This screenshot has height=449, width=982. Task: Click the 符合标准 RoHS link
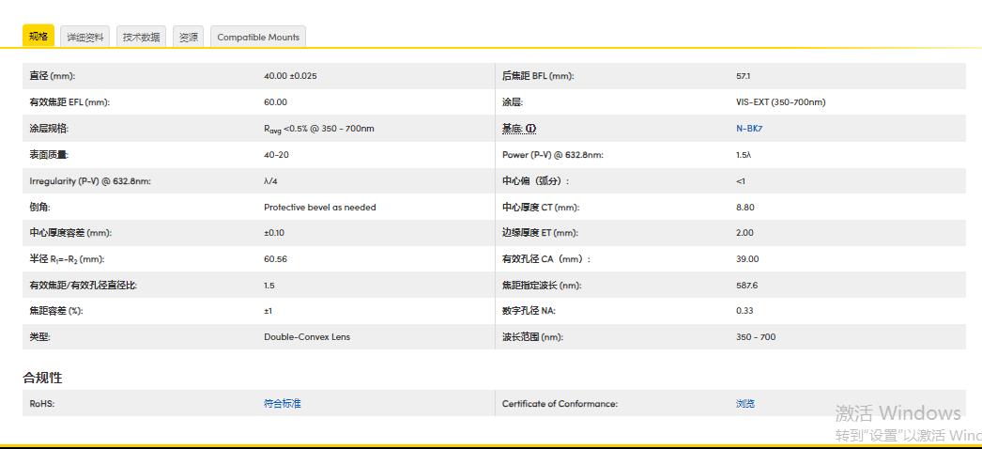283,404
